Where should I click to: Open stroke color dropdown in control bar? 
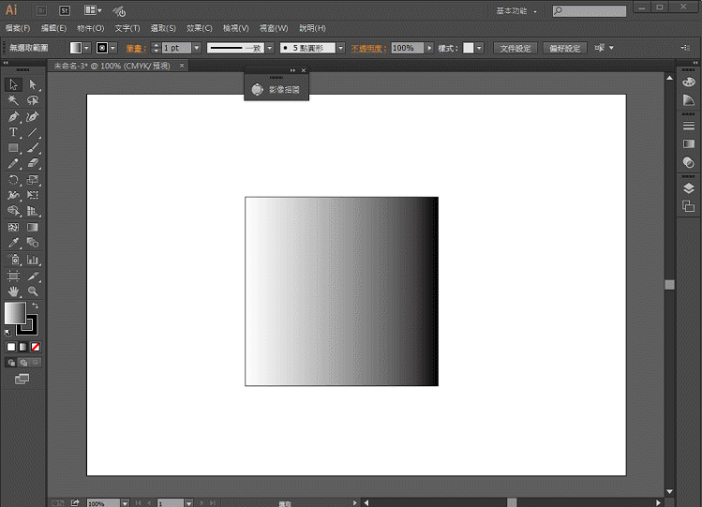(112, 48)
